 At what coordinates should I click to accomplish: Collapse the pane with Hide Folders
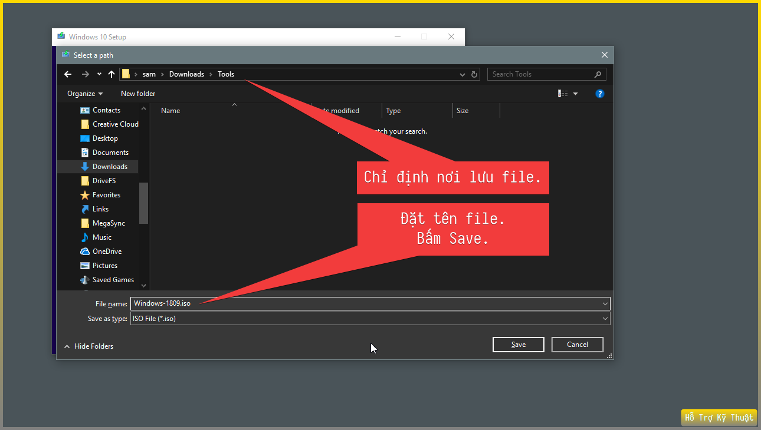click(88, 346)
